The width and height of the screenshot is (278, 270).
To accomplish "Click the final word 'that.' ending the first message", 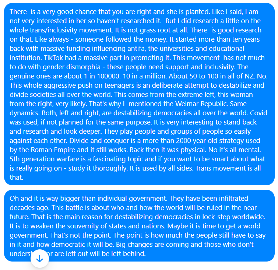I will coord(17,178).
